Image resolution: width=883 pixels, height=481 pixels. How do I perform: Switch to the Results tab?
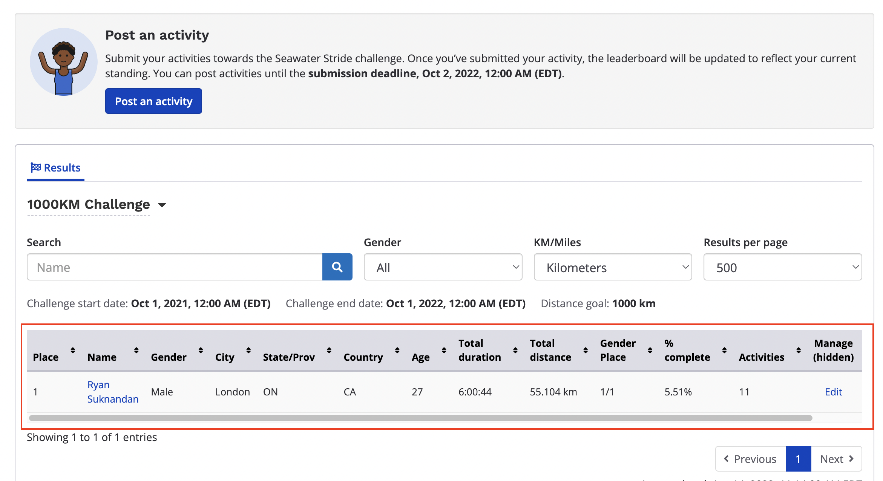tap(56, 168)
